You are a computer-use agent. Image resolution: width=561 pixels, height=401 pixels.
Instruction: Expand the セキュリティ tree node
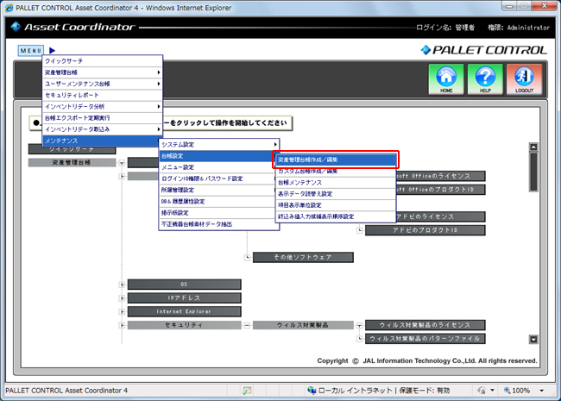(122, 325)
